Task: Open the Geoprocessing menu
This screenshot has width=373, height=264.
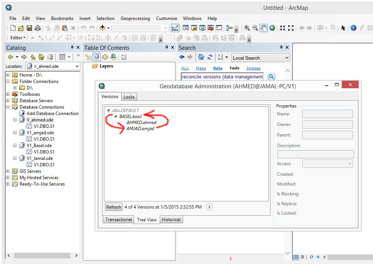Action: (x=135, y=18)
